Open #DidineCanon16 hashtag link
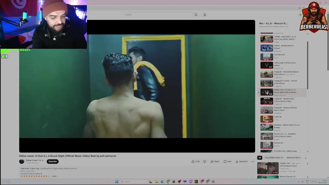 70,169
